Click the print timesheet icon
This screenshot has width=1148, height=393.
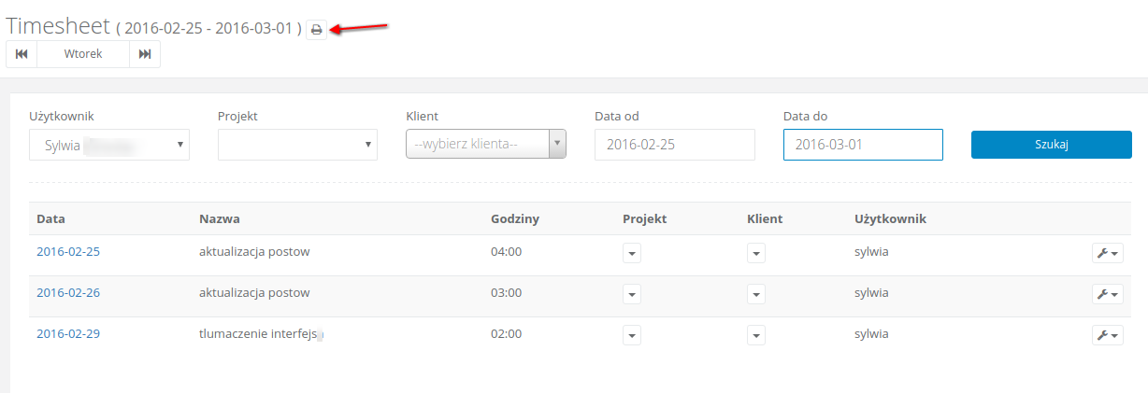click(316, 30)
